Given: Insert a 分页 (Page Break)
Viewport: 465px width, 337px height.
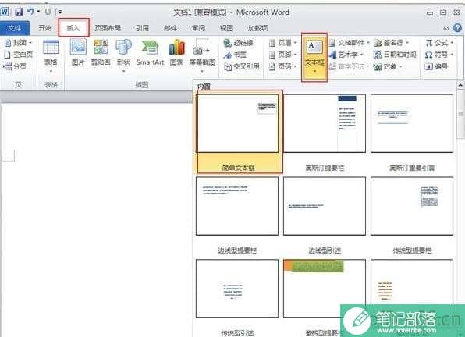Looking at the screenshot, I should [x=15, y=66].
